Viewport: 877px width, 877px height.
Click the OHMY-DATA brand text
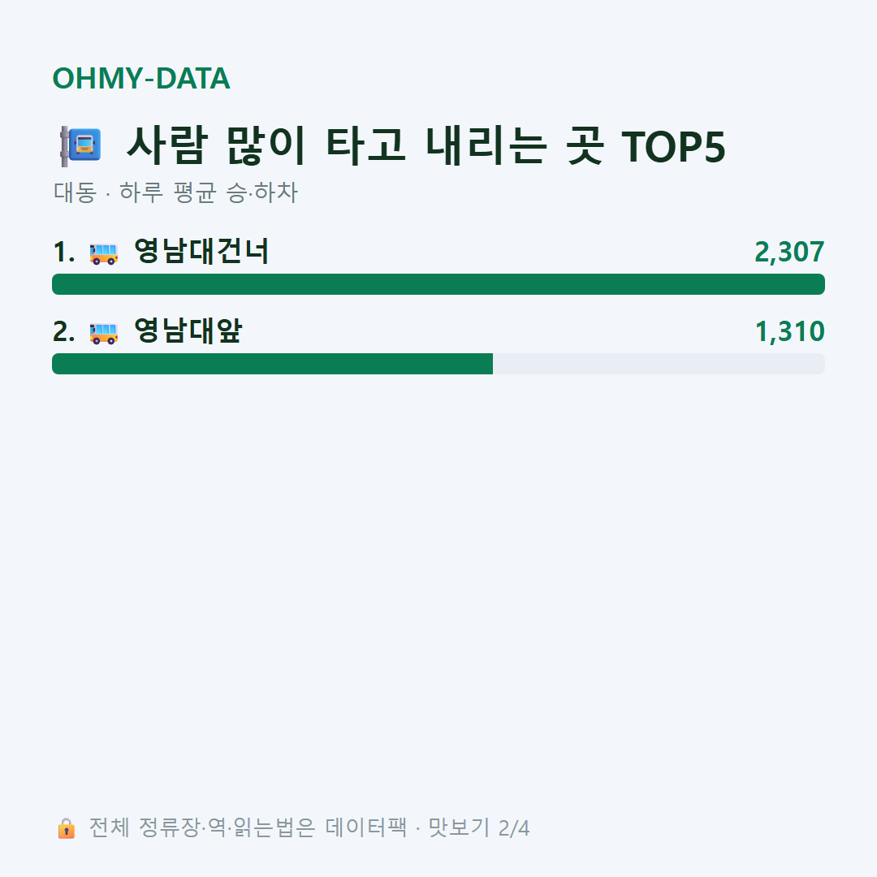(x=141, y=78)
